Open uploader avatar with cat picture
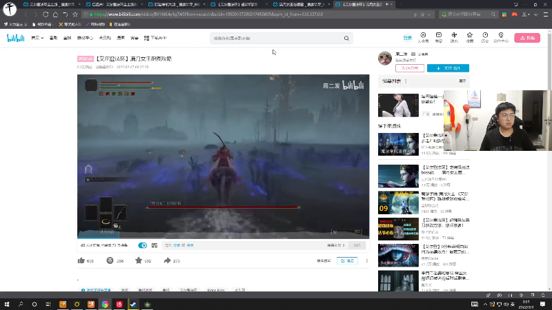552x310 pixels. click(x=385, y=59)
